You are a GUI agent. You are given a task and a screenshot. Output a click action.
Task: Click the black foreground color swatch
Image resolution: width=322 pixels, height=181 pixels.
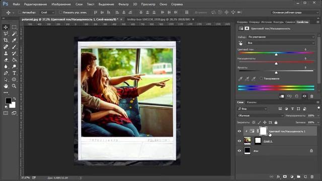click(x=8, y=101)
